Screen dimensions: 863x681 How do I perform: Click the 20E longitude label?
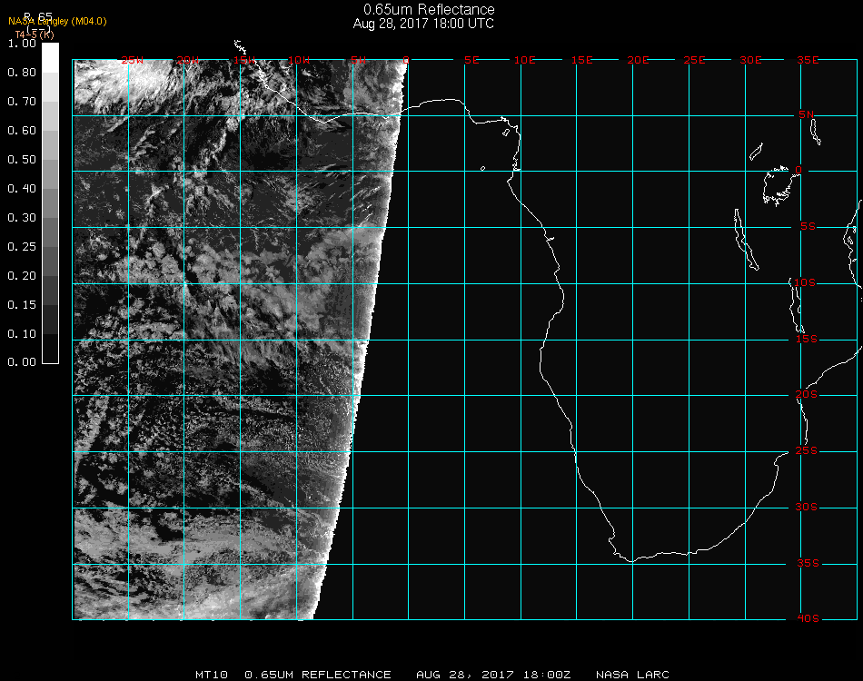point(638,60)
